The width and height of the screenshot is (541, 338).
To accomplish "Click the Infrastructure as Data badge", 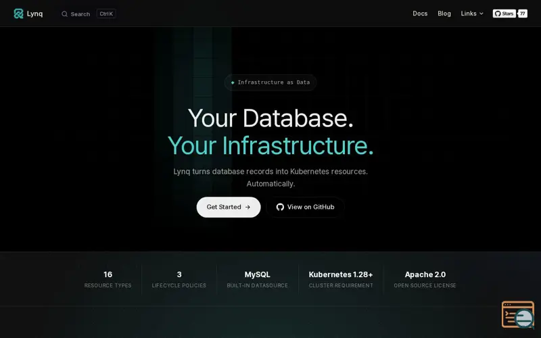I will (270, 82).
